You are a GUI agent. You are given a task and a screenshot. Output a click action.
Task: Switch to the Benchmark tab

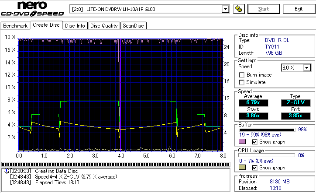[x=15, y=26]
